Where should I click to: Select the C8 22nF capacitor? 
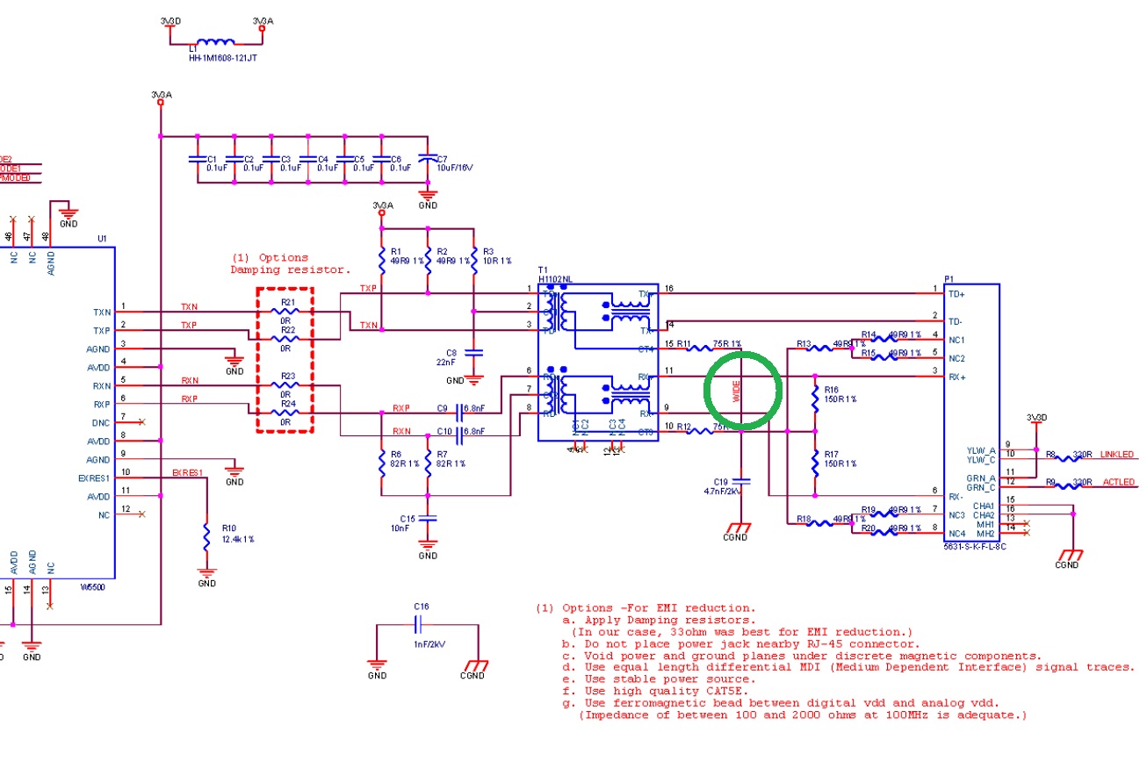tap(474, 351)
